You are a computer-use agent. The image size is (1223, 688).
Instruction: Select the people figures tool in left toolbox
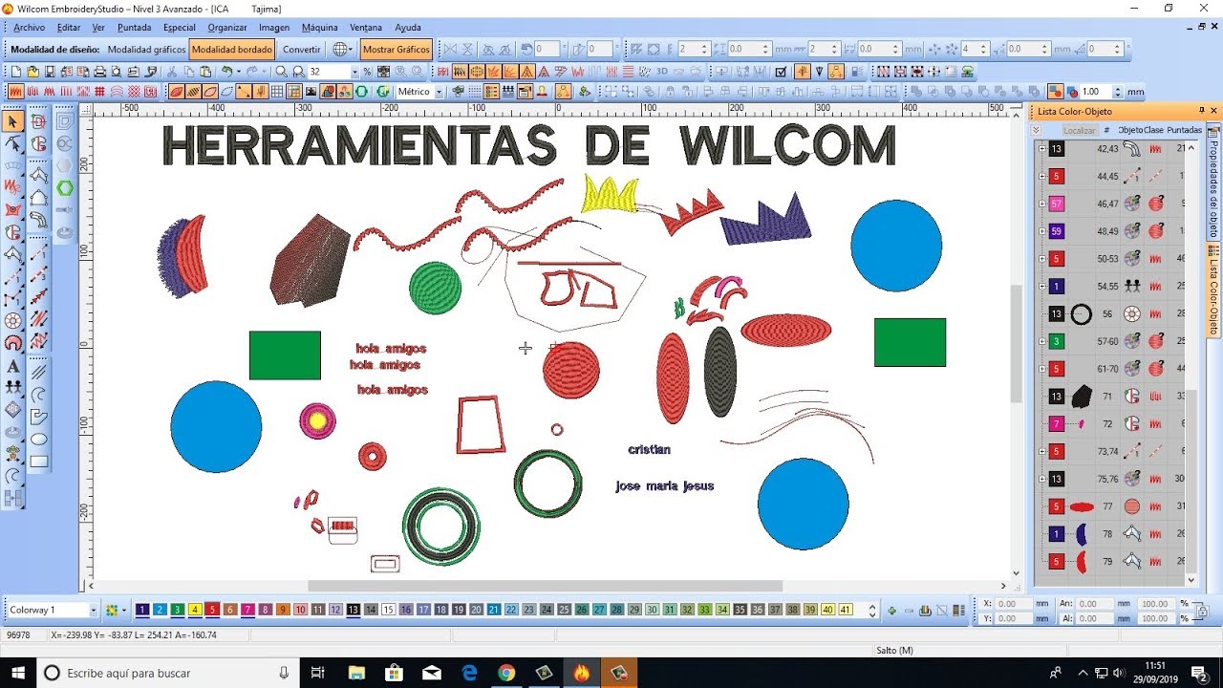click(13, 387)
